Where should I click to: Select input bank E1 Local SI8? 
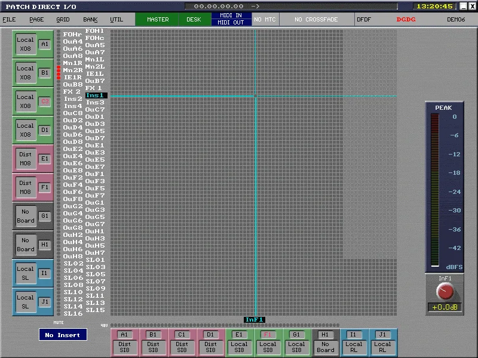[x=239, y=342]
